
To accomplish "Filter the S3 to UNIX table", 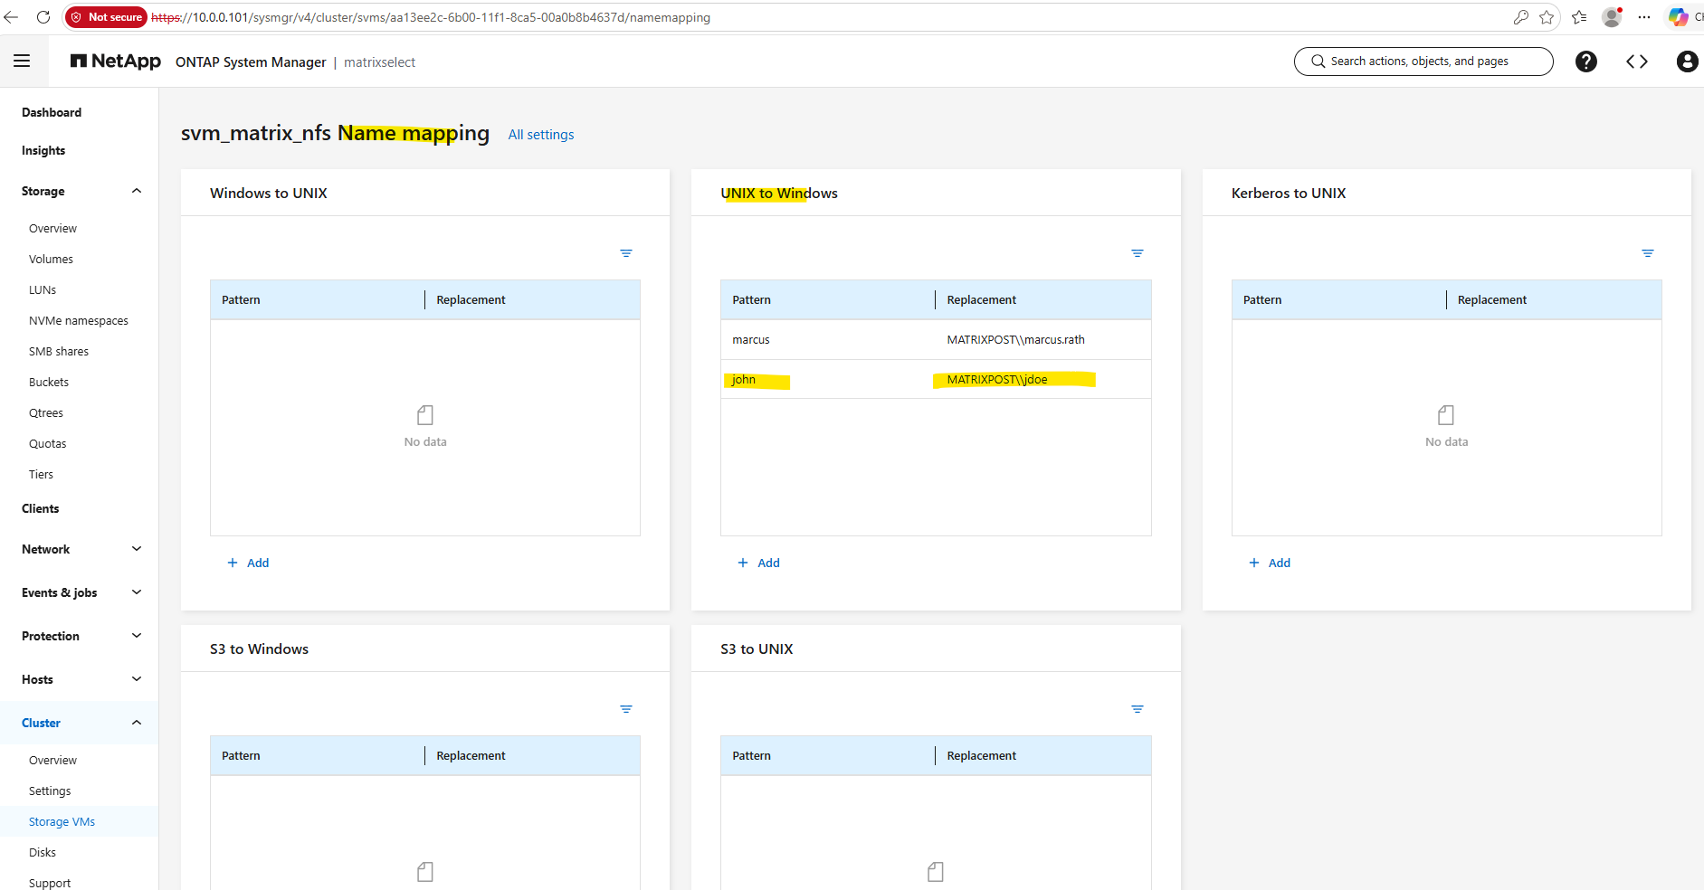I will [x=1138, y=709].
